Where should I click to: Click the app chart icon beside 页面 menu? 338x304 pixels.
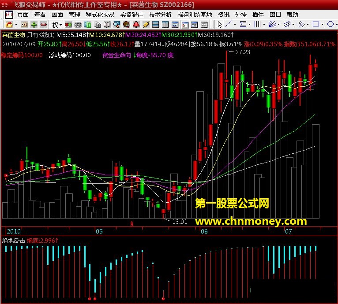pos(9,15)
